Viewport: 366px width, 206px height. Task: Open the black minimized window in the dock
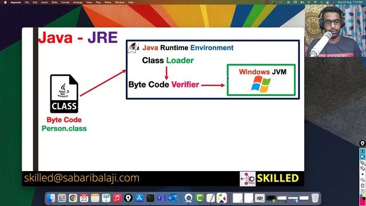270,199
